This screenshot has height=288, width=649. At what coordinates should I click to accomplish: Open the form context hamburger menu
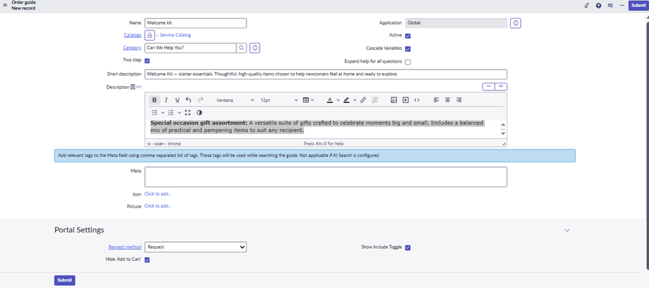(5, 6)
